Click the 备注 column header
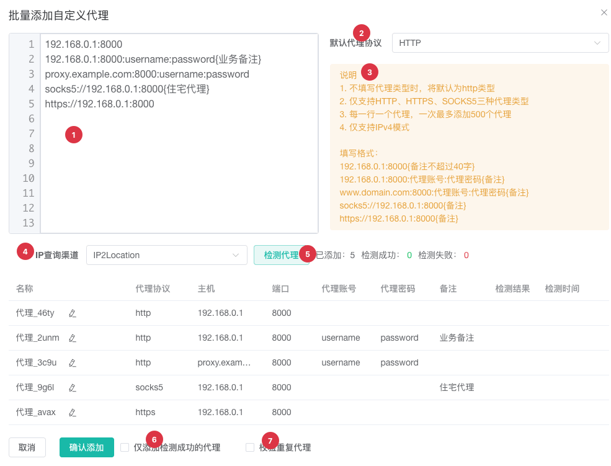This screenshot has height=466, width=611. (448, 289)
